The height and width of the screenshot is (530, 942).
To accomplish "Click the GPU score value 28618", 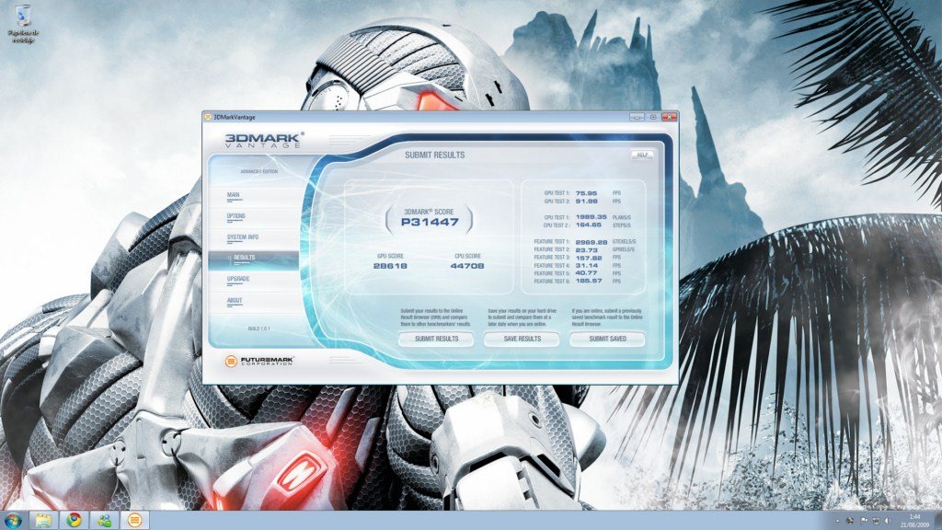I will pyautogui.click(x=390, y=266).
